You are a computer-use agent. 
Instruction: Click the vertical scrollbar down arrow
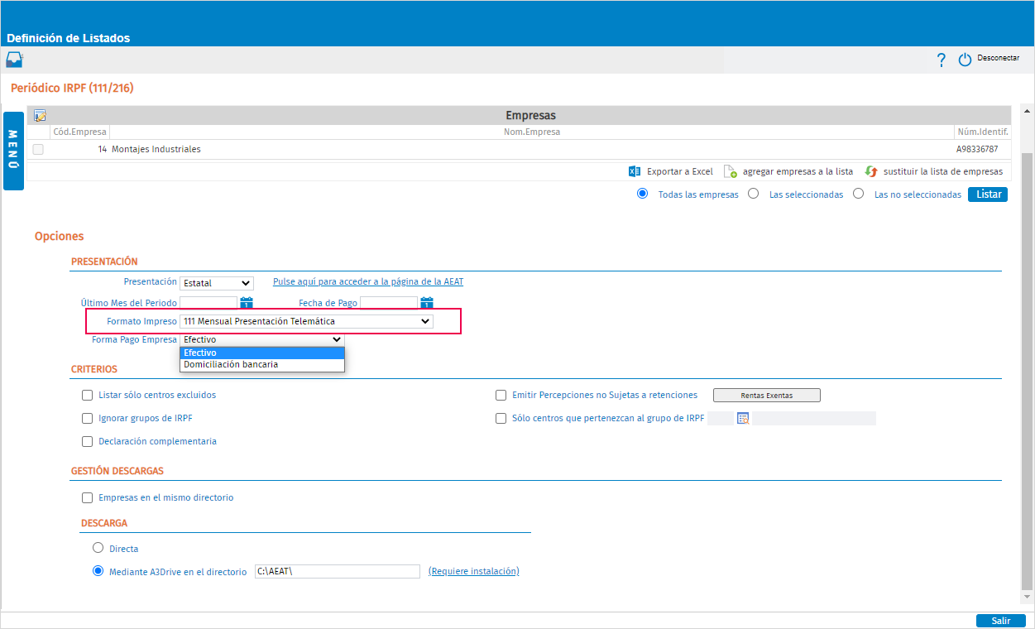(1028, 596)
